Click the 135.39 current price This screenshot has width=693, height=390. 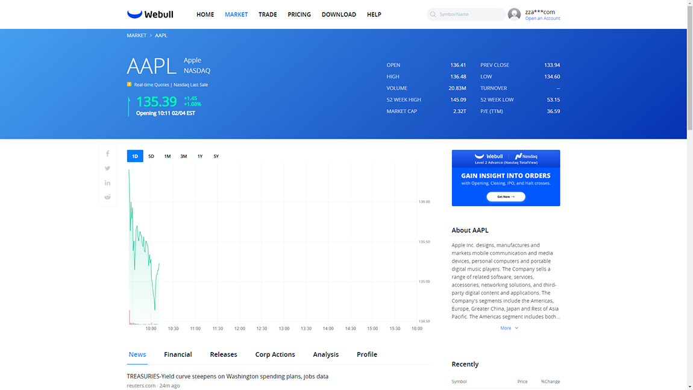[157, 102]
